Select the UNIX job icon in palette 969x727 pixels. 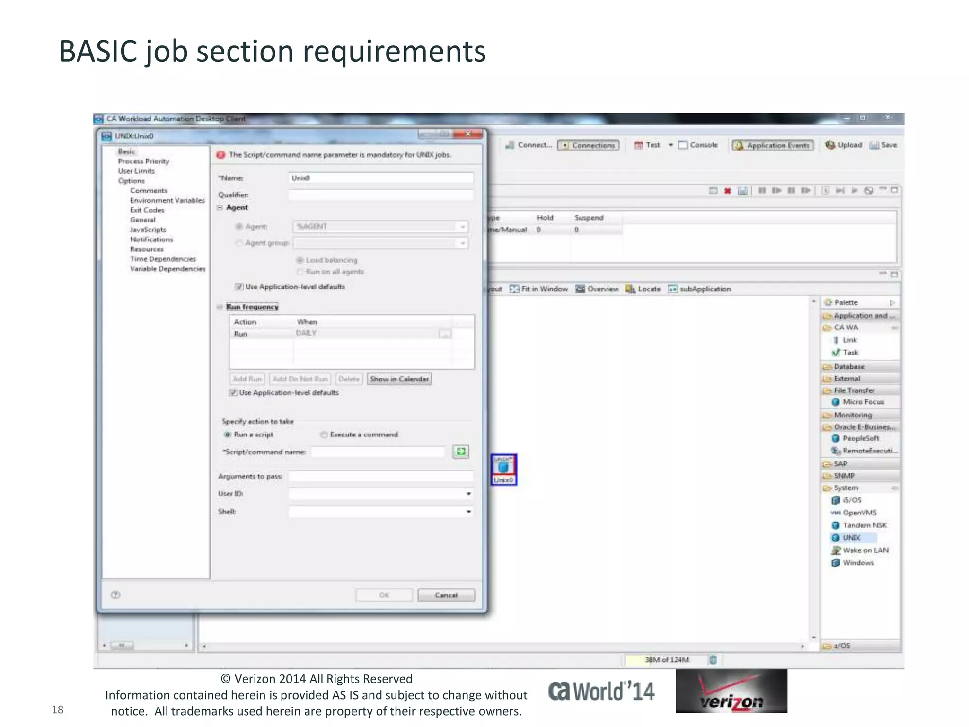[836, 538]
